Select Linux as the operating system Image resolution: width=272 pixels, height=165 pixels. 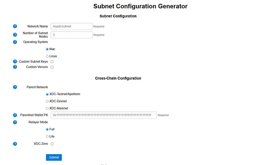(47, 56)
